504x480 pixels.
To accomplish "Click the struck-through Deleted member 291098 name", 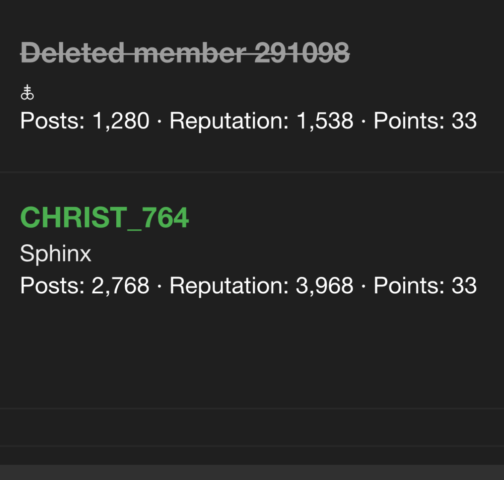I will point(185,53).
